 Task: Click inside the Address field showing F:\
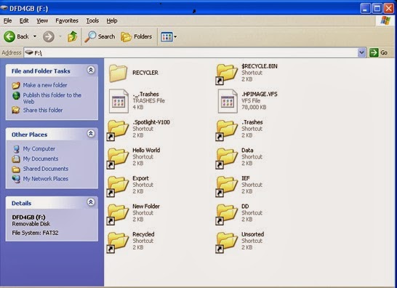pyautogui.click(x=191, y=52)
